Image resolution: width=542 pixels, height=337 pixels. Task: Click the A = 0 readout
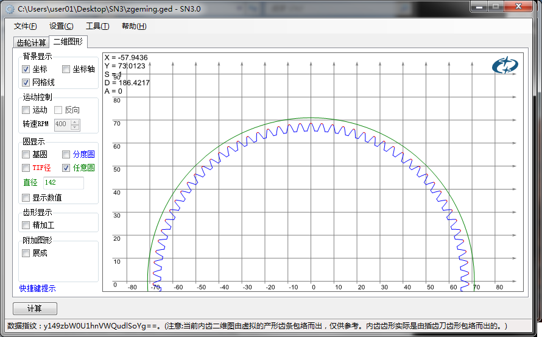point(113,91)
